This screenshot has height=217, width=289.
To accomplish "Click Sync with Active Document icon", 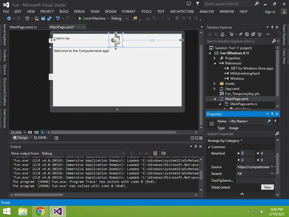I will click(241, 34).
